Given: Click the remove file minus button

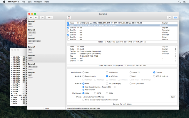Looking at the screenshot, I should (x=36, y=17).
